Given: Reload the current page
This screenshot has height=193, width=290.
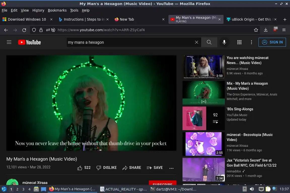Looking at the screenshot, I should click(24, 30).
